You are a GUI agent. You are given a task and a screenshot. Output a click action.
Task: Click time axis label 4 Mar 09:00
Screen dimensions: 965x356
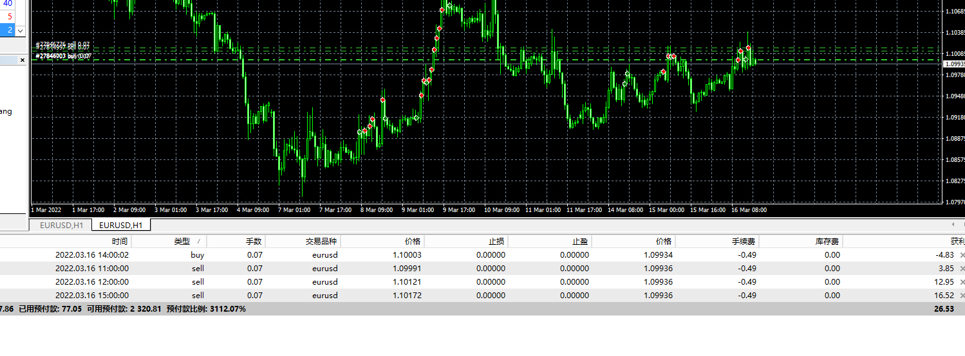click(253, 209)
